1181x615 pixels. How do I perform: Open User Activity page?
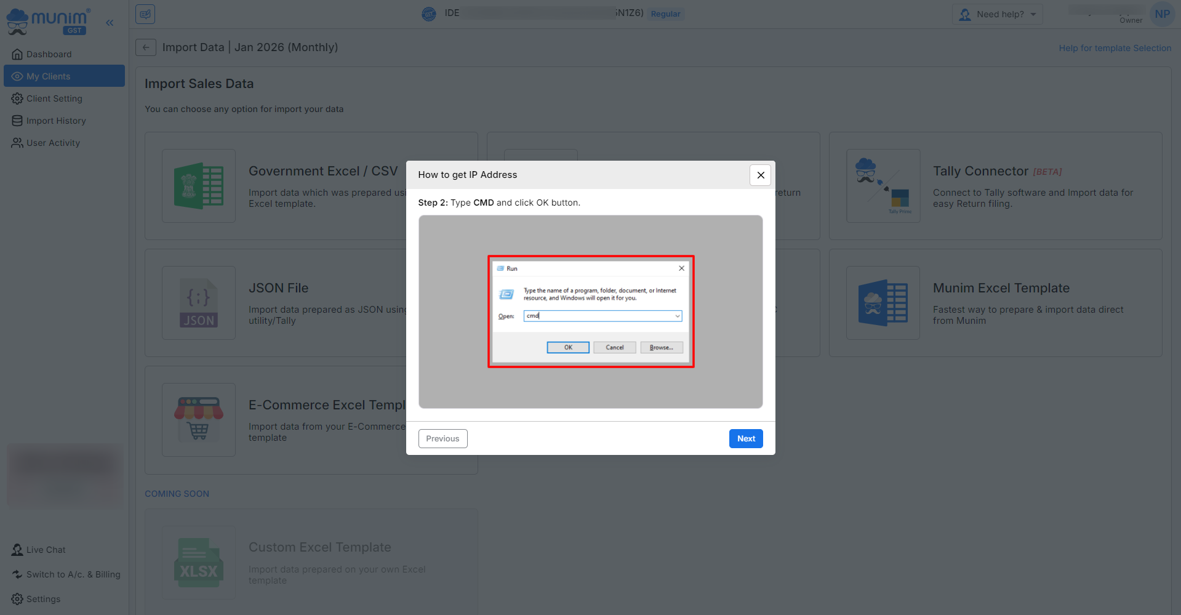tap(53, 143)
